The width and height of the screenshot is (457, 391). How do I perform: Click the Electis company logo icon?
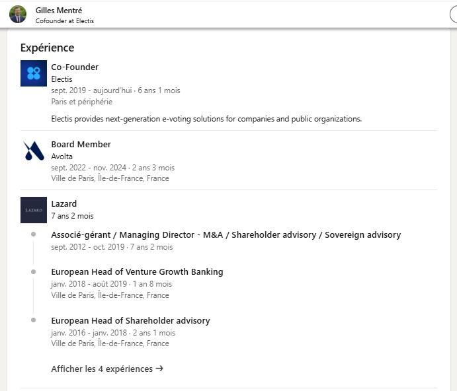coord(34,73)
